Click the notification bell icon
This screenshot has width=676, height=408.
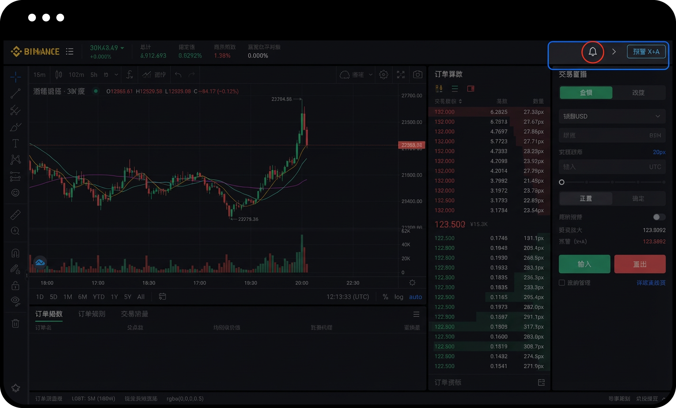tap(593, 52)
